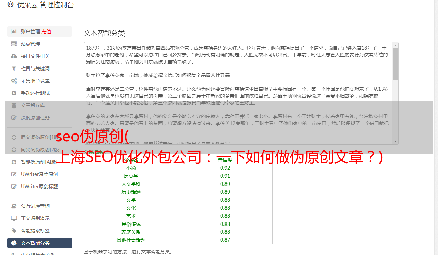Click the 艺术 category cell
The image size is (438, 255).
coord(131,216)
